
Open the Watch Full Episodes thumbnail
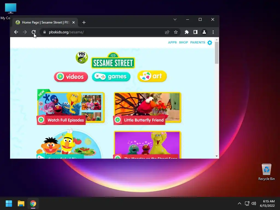click(71, 107)
